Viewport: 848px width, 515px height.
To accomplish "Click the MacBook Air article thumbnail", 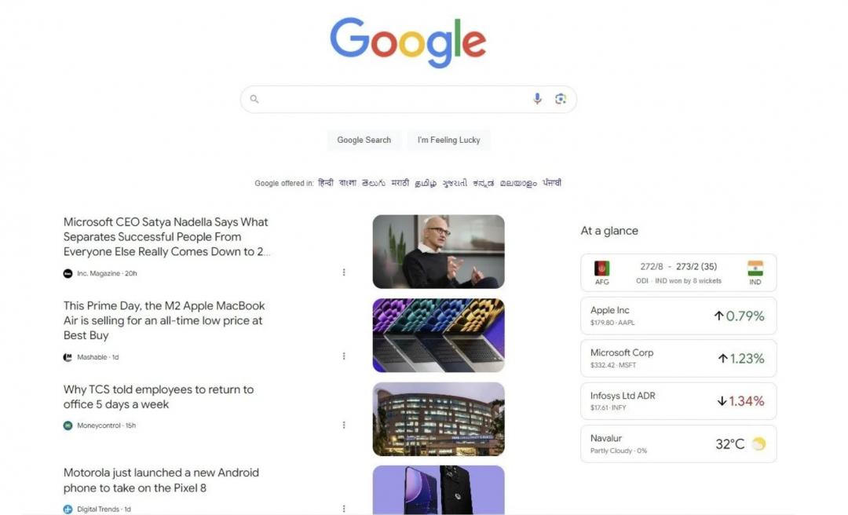I will pos(439,335).
